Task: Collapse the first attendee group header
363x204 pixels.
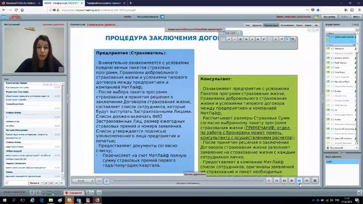Action: pos(341,33)
